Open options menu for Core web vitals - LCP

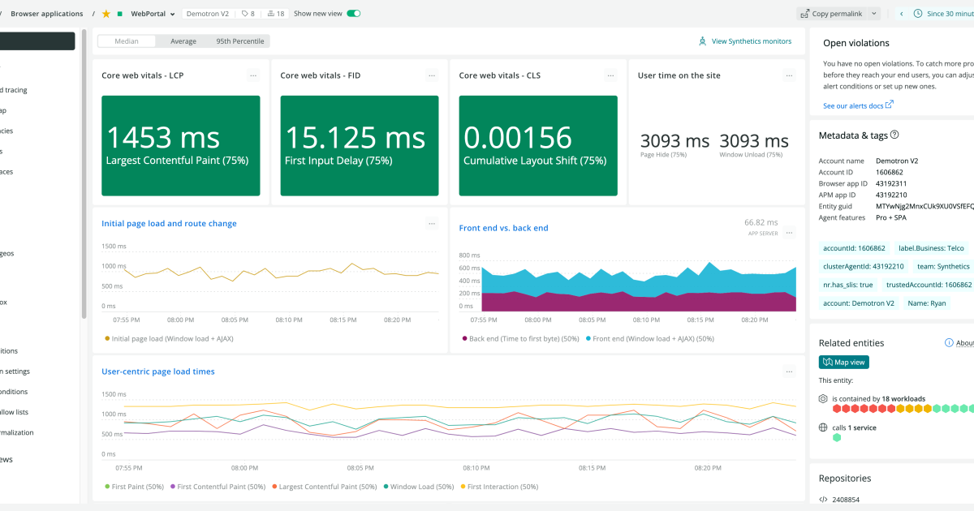tap(253, 75)
